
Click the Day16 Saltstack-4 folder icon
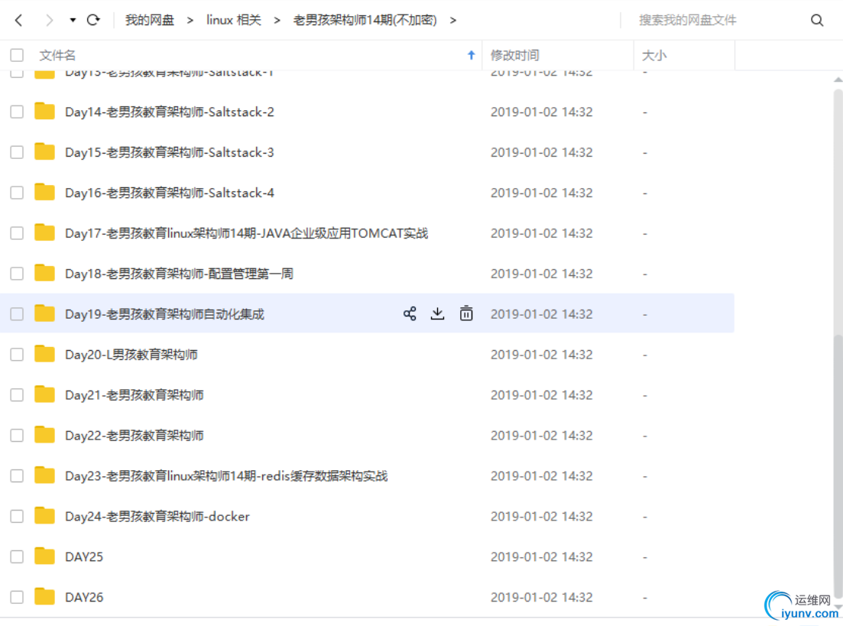point(44,192)
